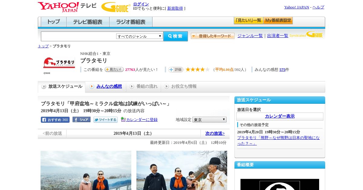Open the ブラタモリ「熊野」next episode link
The width and height of the screenshot is (363, 190).
(x=278, y=141)
